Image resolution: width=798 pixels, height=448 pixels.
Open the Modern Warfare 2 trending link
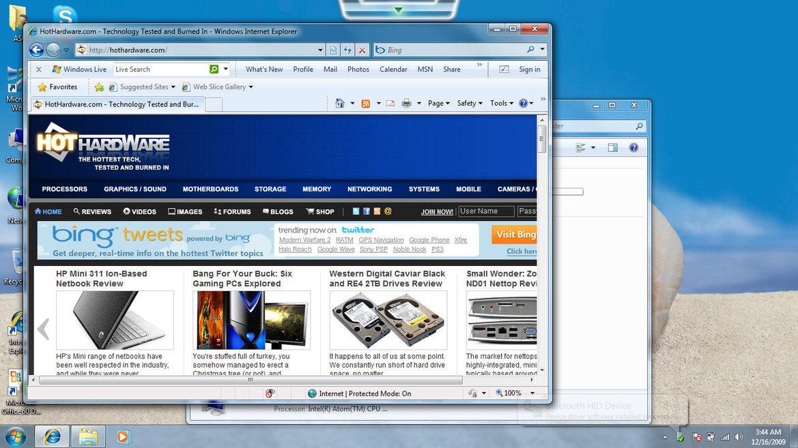(304, 240)
